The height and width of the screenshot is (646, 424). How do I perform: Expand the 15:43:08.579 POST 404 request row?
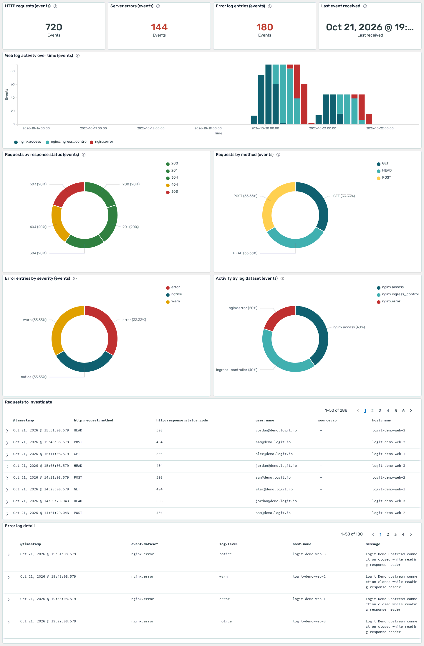[7, 443]
